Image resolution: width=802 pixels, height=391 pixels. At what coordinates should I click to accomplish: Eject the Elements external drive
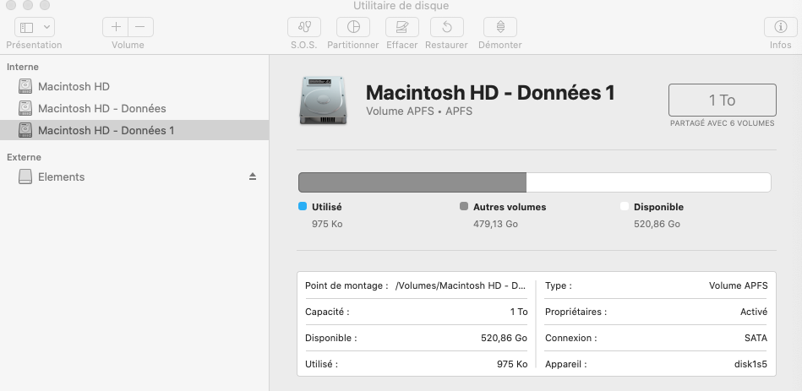[252, 176]
